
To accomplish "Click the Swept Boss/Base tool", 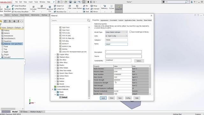I will click(x=19, y=6).
